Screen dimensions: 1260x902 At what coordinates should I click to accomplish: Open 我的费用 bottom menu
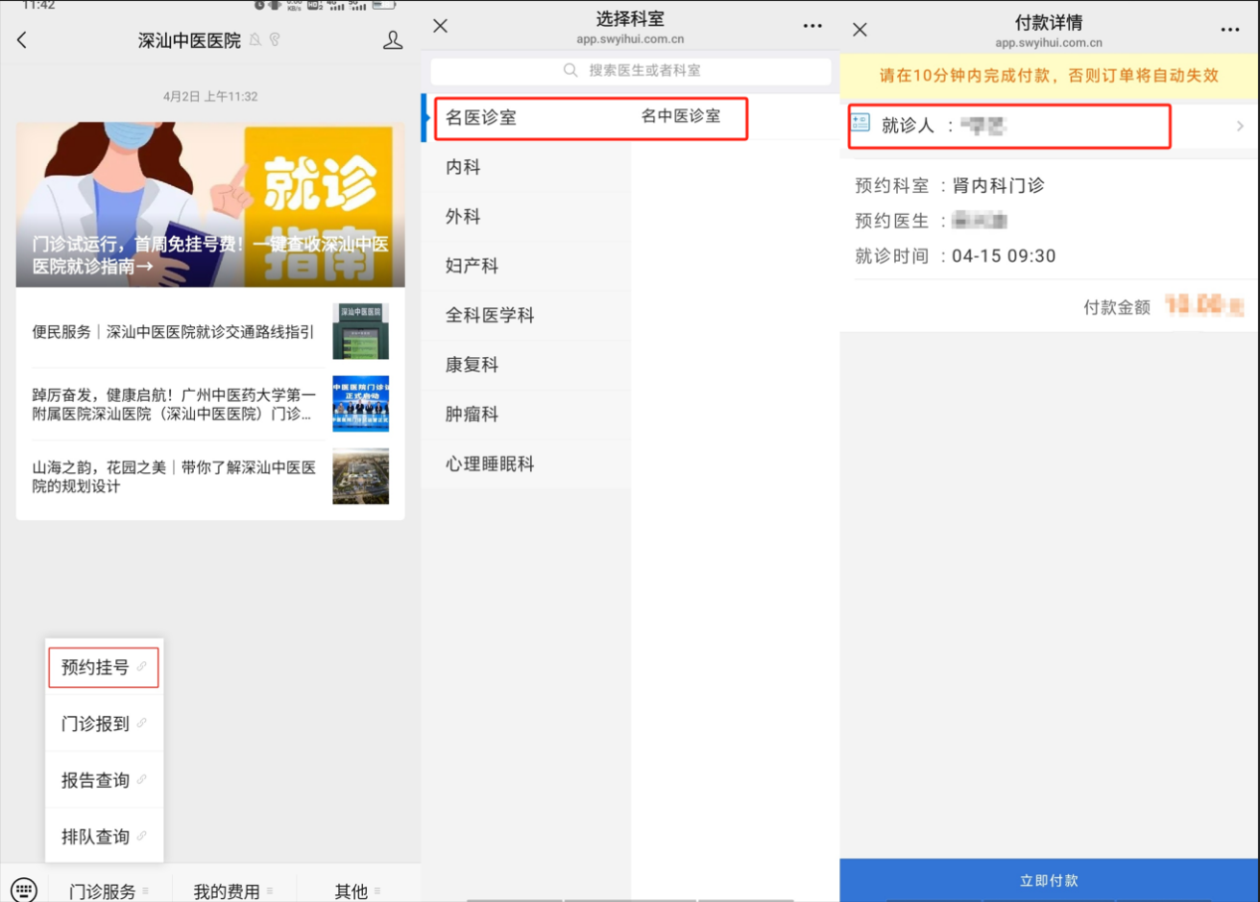pos(233,890)
